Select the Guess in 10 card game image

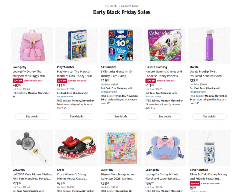click(x=121, y=45)
